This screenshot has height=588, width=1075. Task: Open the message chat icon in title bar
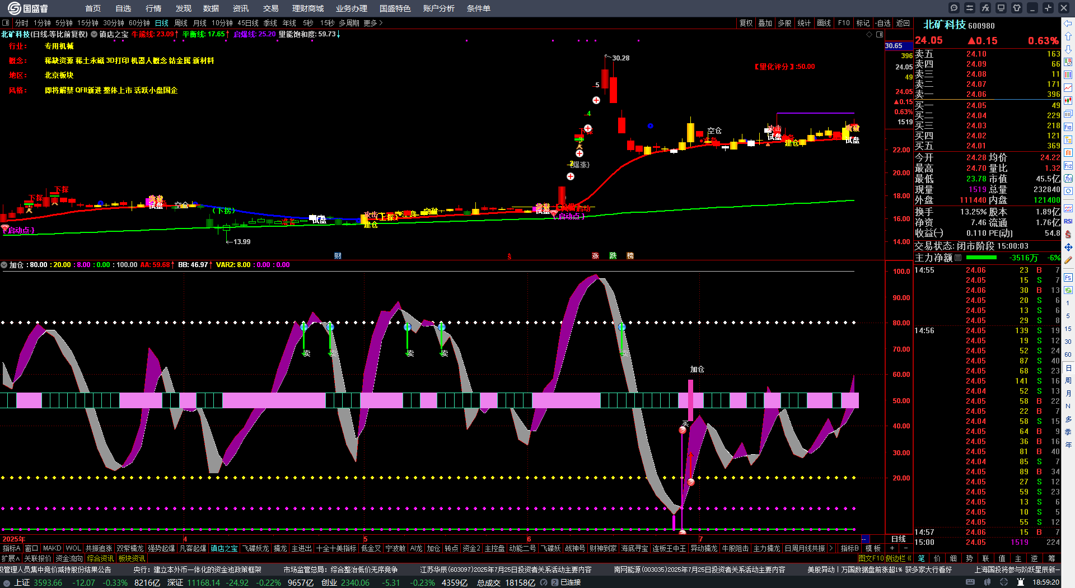point(954,8)
